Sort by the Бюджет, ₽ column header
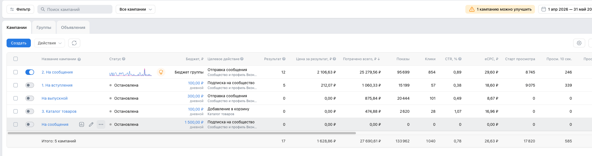The image size is (592, 156). 195,59
